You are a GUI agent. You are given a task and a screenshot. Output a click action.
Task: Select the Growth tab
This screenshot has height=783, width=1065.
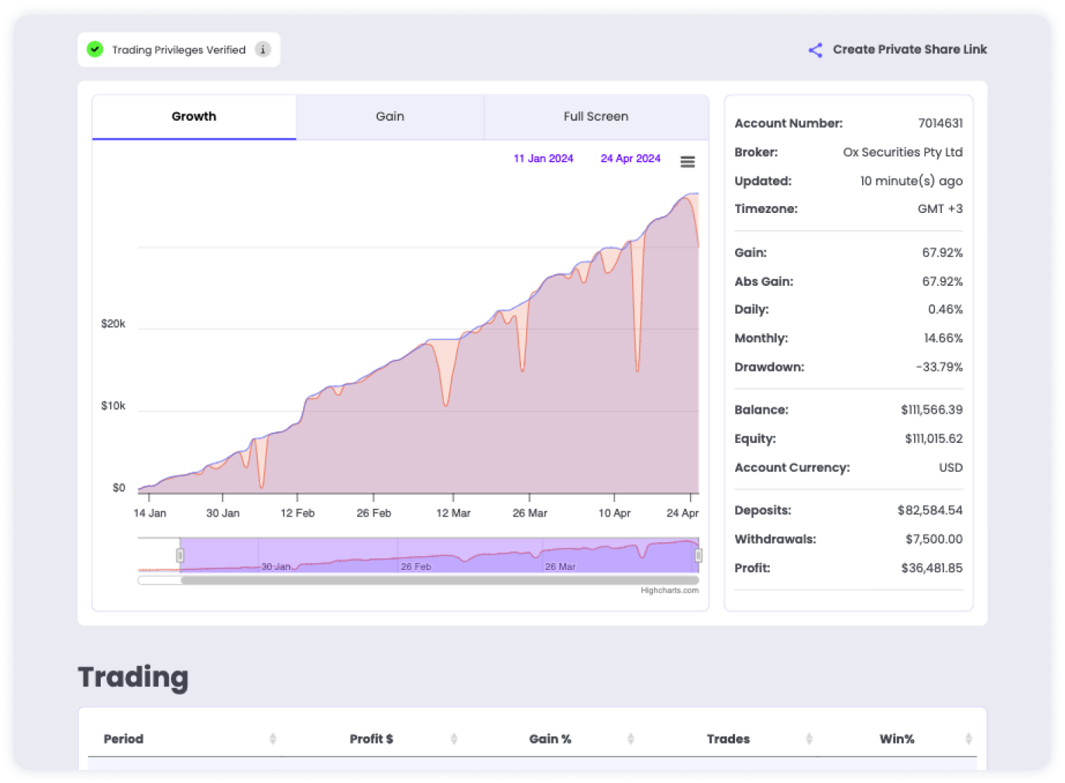(x=194, y=116)
